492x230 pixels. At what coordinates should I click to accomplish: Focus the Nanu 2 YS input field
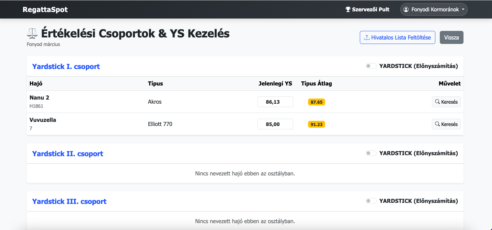tap(275, 102)
